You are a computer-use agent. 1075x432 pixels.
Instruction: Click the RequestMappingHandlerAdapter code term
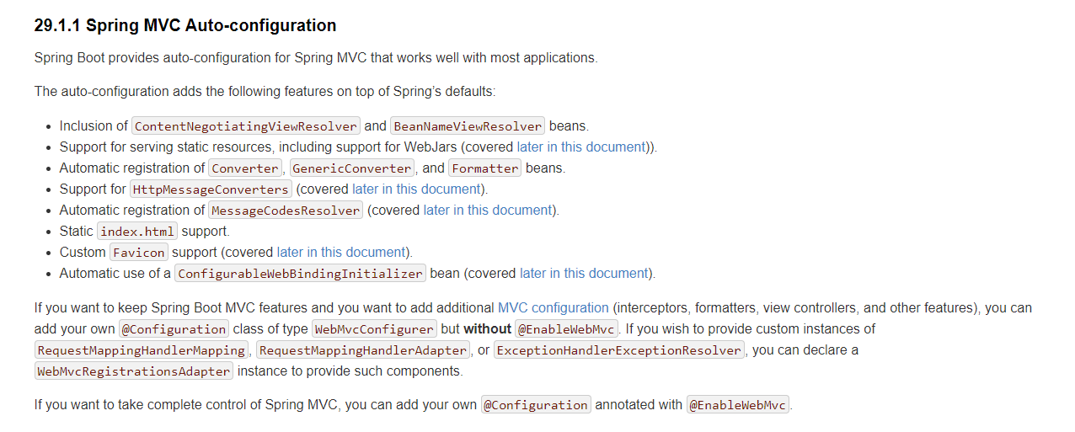(363, 350)
